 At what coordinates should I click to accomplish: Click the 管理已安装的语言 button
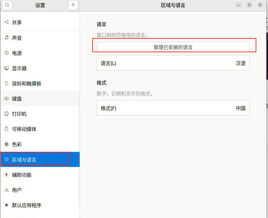pos(173,47)
